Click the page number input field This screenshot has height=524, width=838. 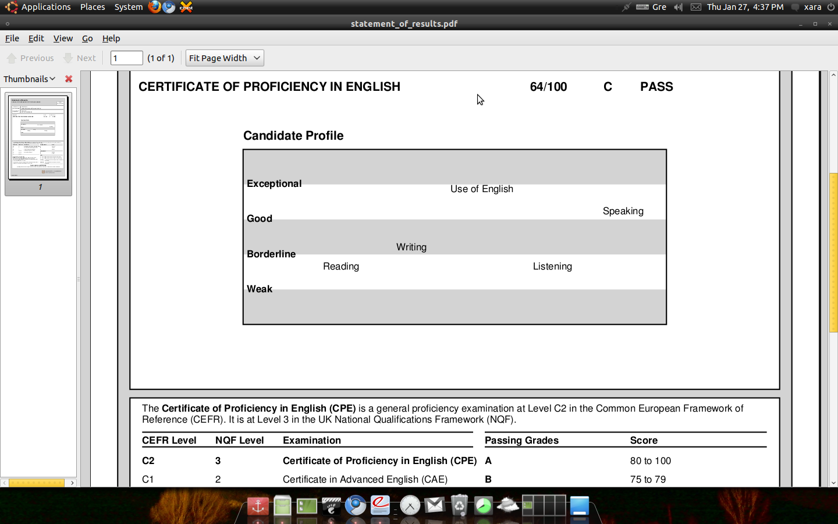pyautogui.click(x=126, y=58)
